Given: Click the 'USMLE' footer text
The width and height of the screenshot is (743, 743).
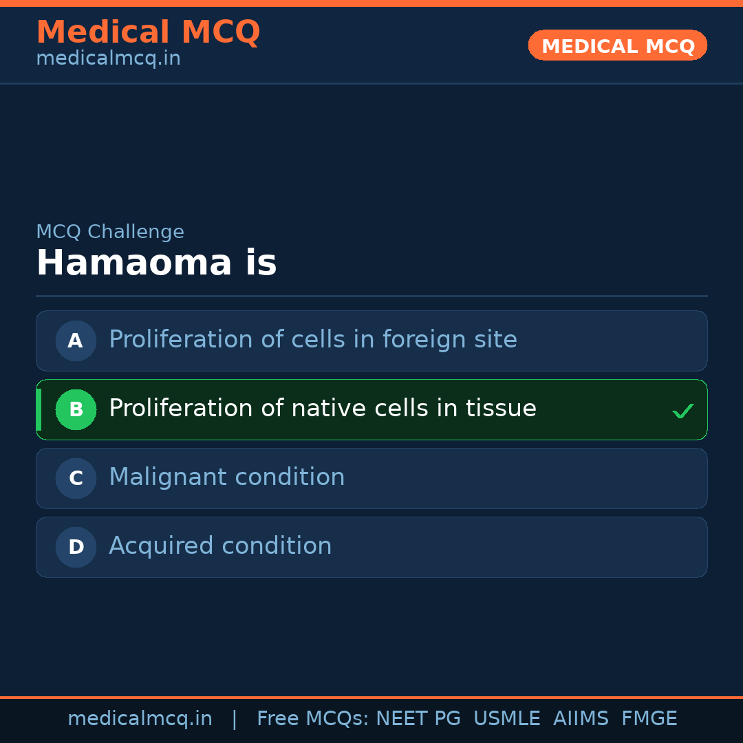Looking at the screenshot, I should [x=506, y=719].
